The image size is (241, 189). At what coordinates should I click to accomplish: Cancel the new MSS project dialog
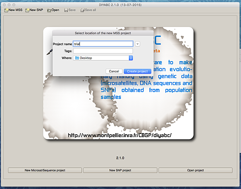pos(114,72)
